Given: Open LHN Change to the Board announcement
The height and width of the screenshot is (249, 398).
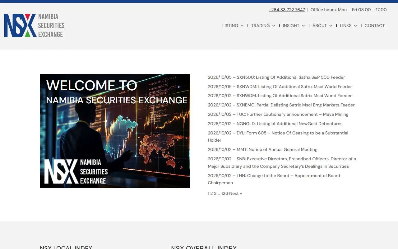Looking at the screenshot, I should [x=274, y=179].
